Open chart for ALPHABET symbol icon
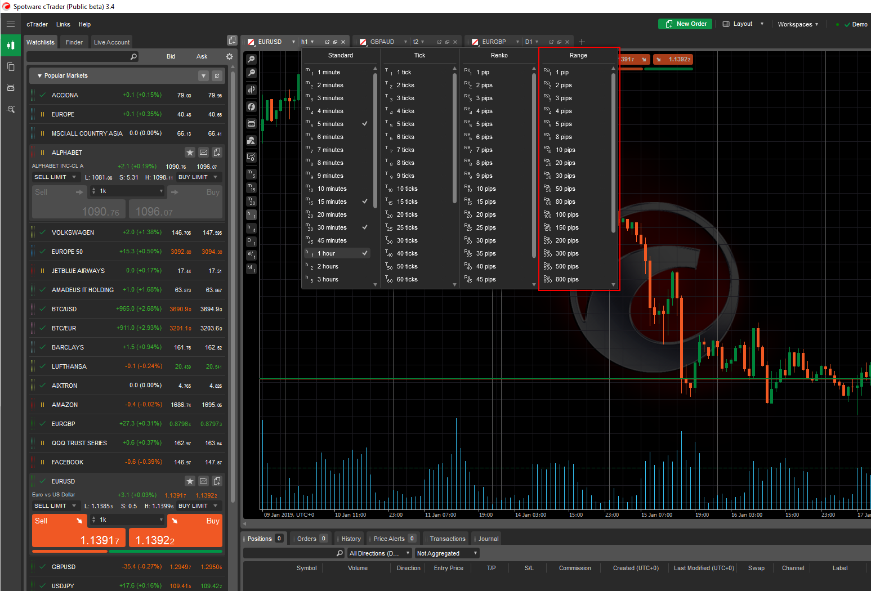 pos(204,153)
